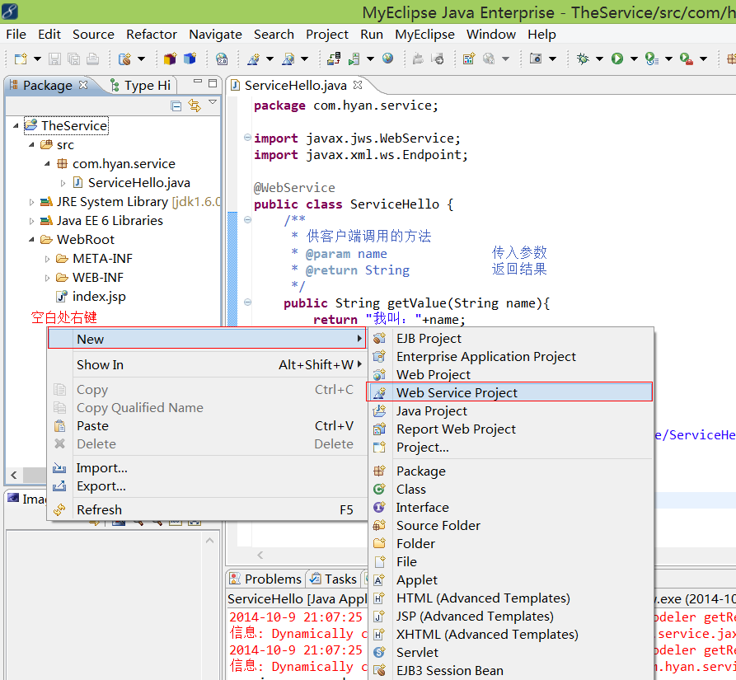Open the camera capture dropdown arrow
The height and width of the screenshot is (680, 736).
[552, 59]
